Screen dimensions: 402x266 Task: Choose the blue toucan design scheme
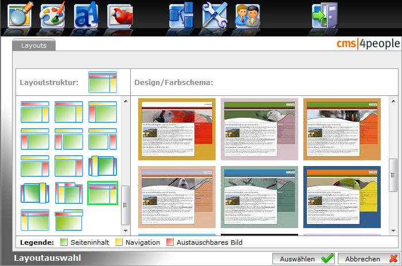(x=342, y=197)
